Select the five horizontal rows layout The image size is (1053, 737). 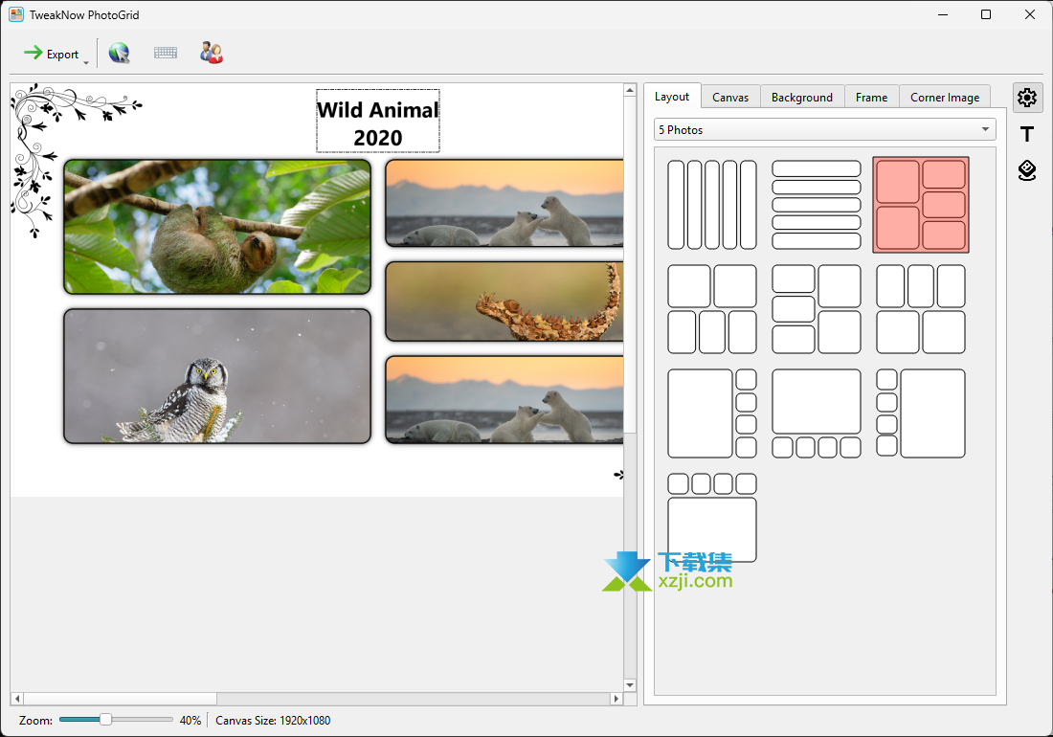[x=817, y=205]
